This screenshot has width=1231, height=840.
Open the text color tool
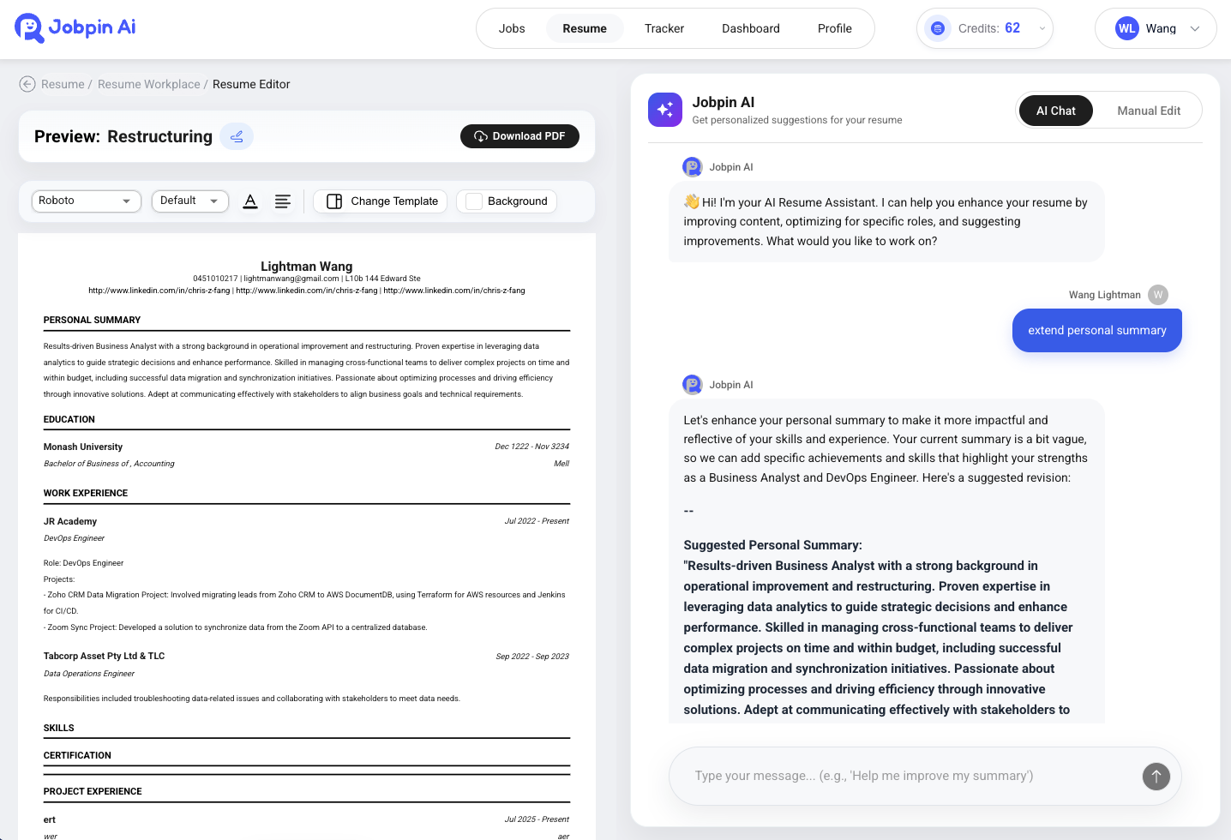[x=249, y=201]
